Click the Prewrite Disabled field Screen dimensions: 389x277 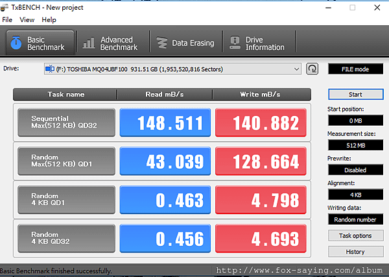(x=355, y=170)
